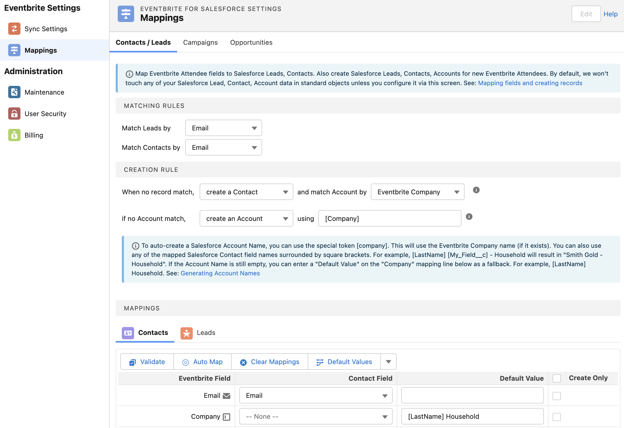
Task: Click the [Company] account name input
Action: pyautogui.click(x=389, y=218)
